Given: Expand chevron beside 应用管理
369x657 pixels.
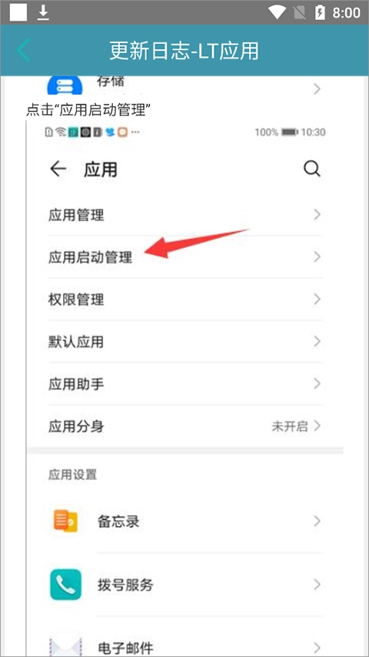Looking at the screenshot, I should [x=317, y=215].
